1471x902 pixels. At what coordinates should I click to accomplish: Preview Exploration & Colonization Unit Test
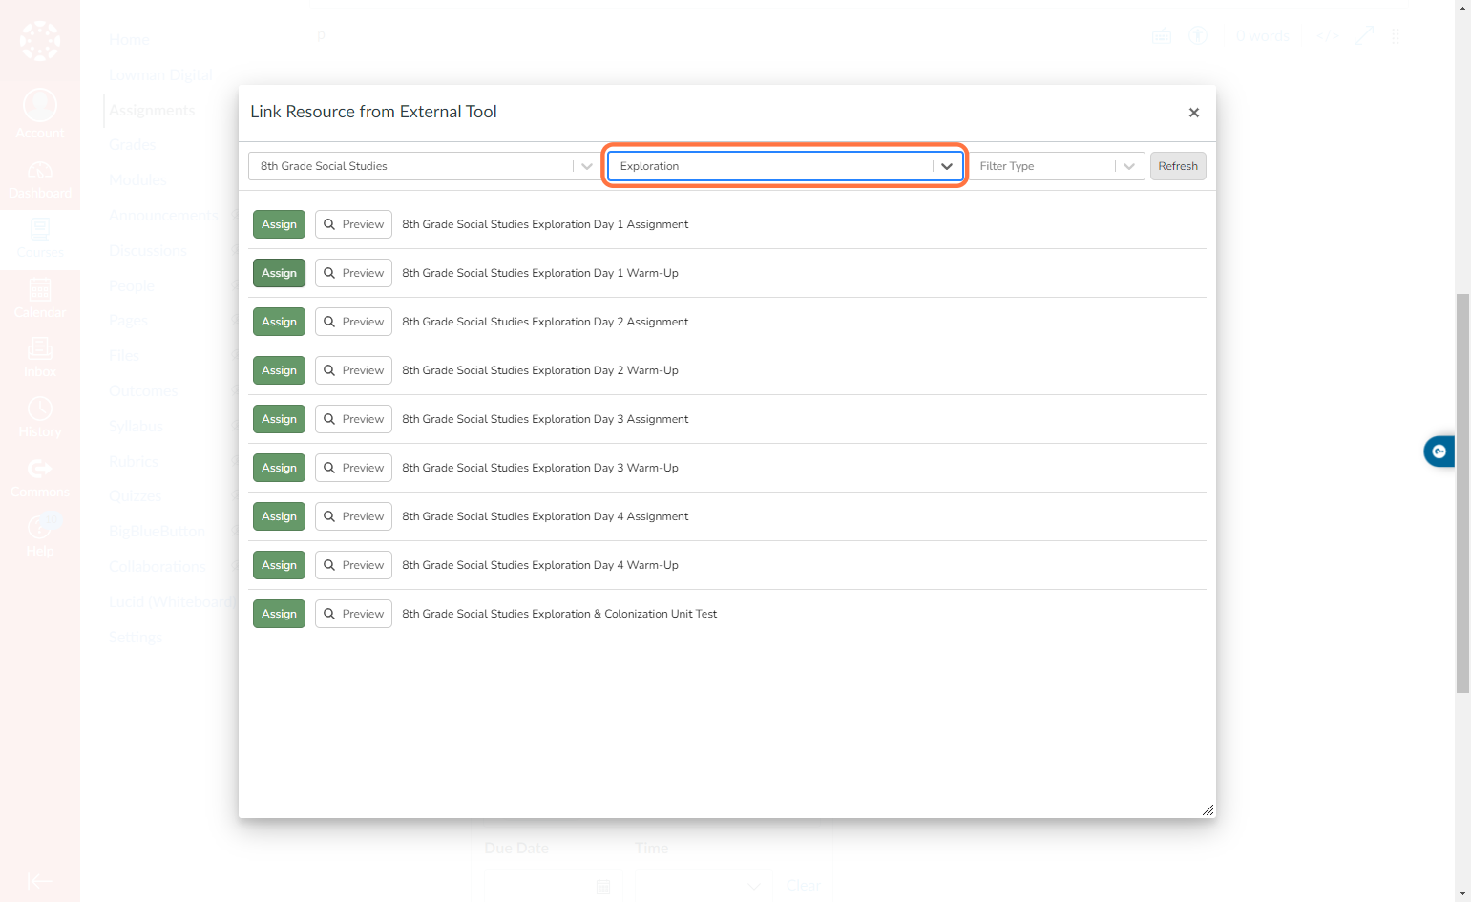[x=353, y=614]
